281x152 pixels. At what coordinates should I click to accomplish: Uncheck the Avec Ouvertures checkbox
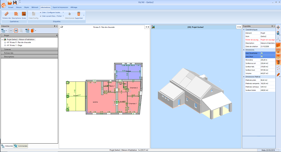click(262, 53)
